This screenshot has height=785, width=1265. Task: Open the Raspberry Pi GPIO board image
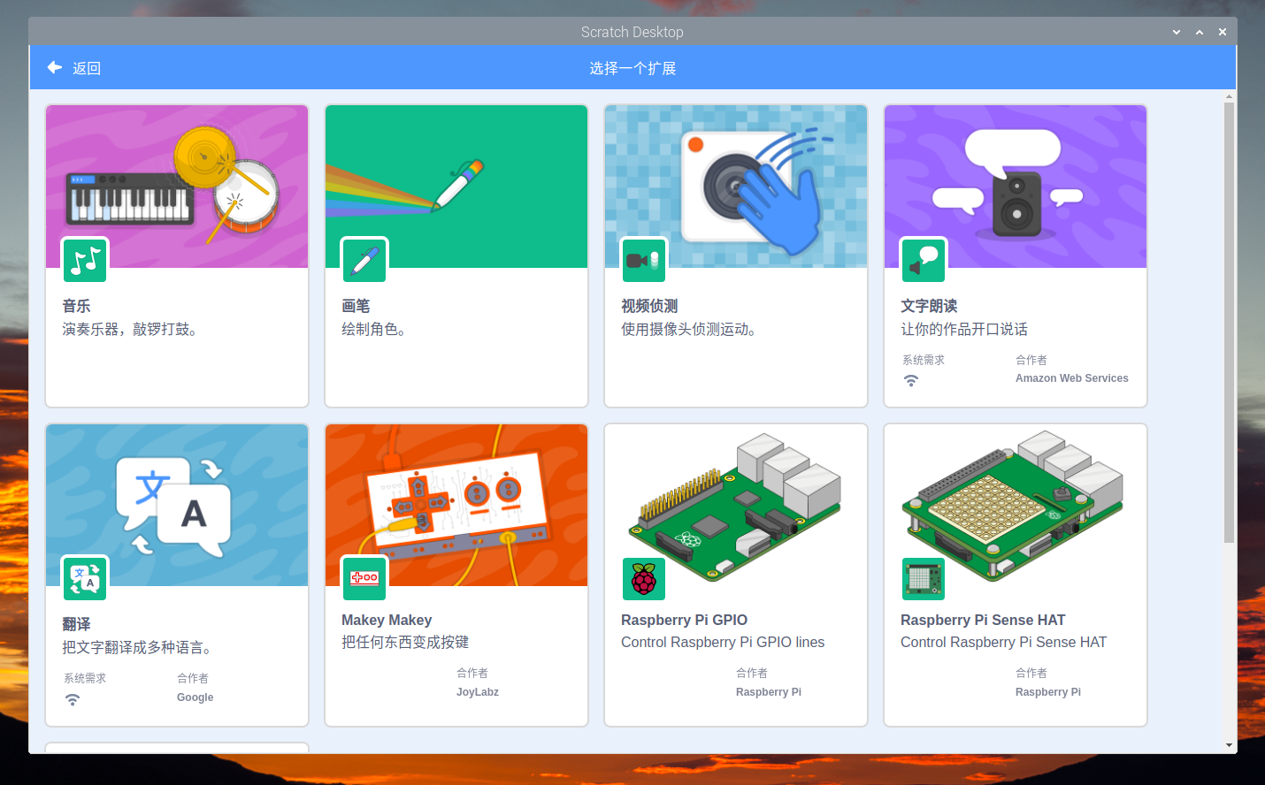click(x=736, y=505)
